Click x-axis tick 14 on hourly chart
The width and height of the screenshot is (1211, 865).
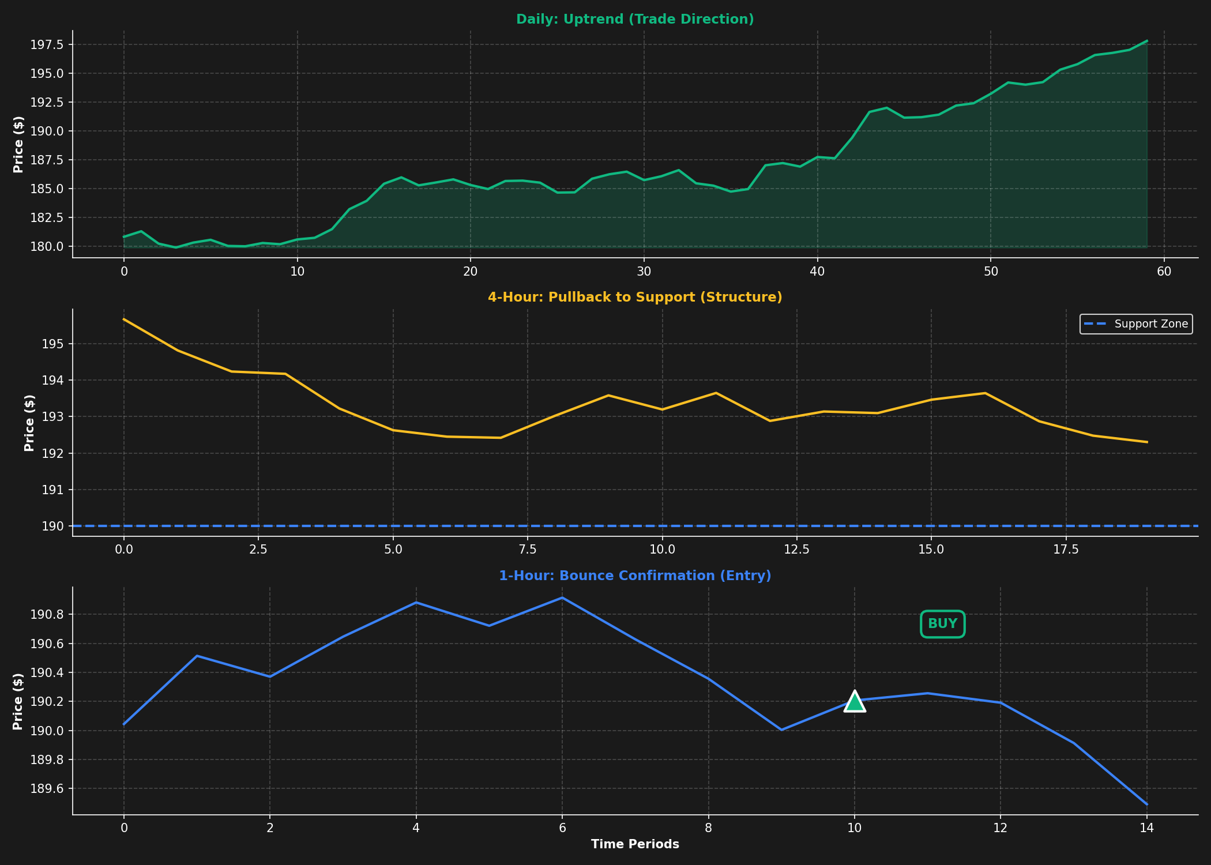click(x=1146, y=829)
